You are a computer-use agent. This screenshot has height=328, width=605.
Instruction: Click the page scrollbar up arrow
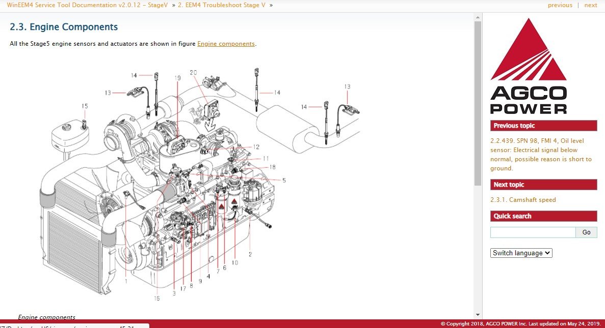478,18
